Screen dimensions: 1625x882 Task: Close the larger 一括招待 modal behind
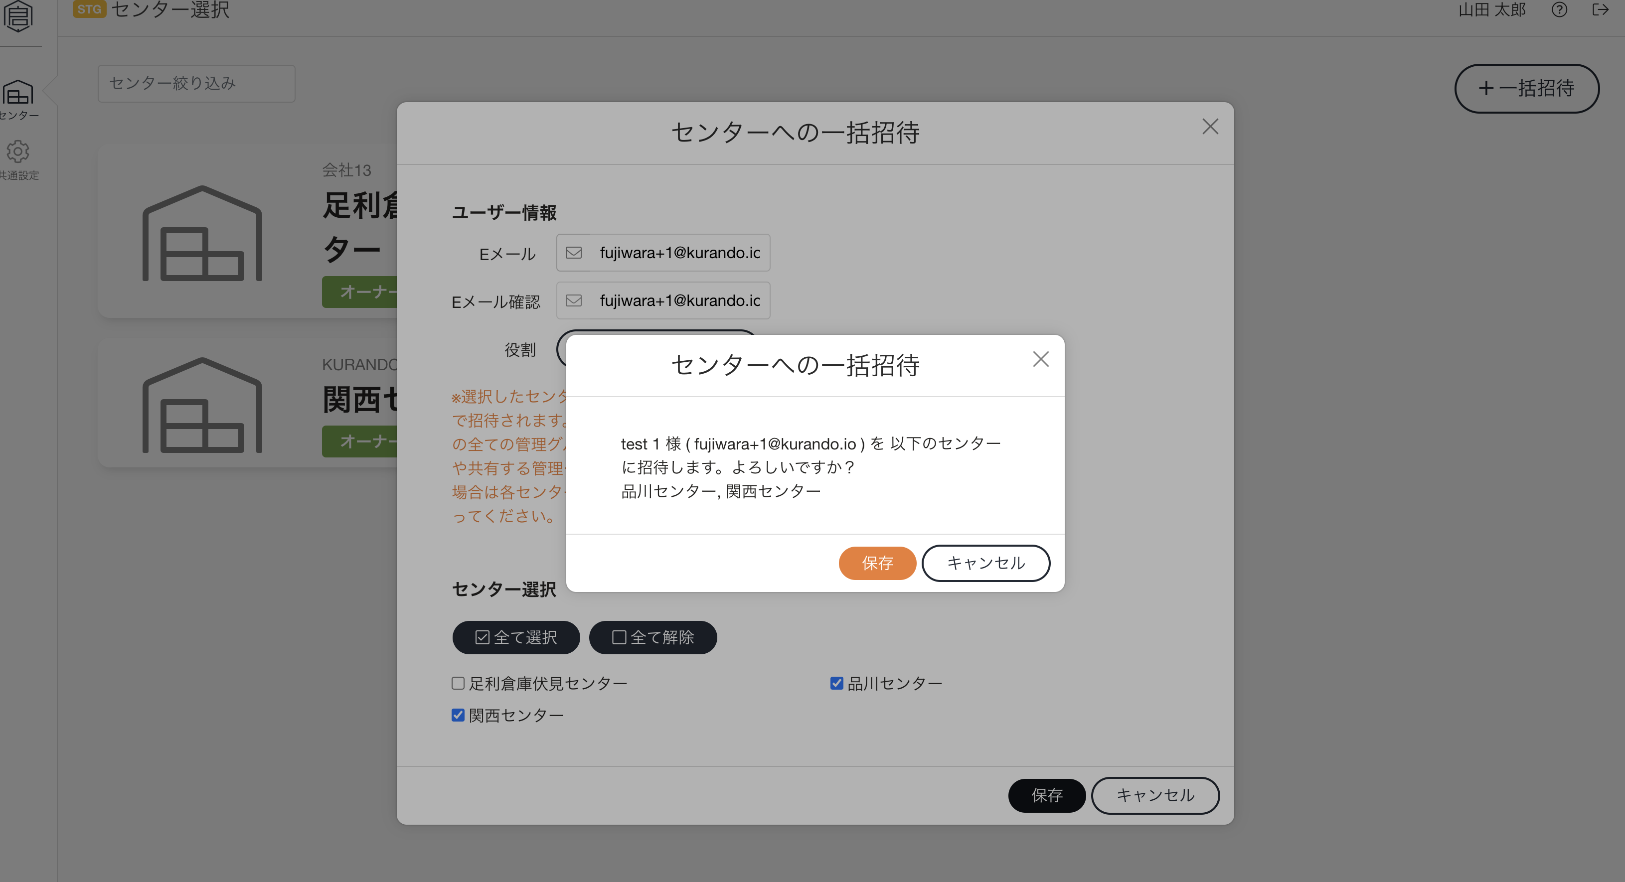point(1209,127)
